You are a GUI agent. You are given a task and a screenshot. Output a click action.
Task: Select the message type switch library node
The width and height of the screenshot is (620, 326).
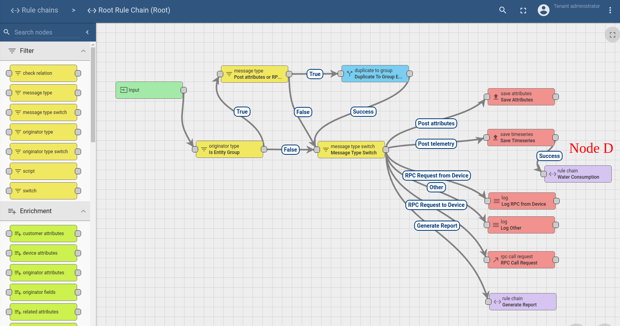point(43,112)
